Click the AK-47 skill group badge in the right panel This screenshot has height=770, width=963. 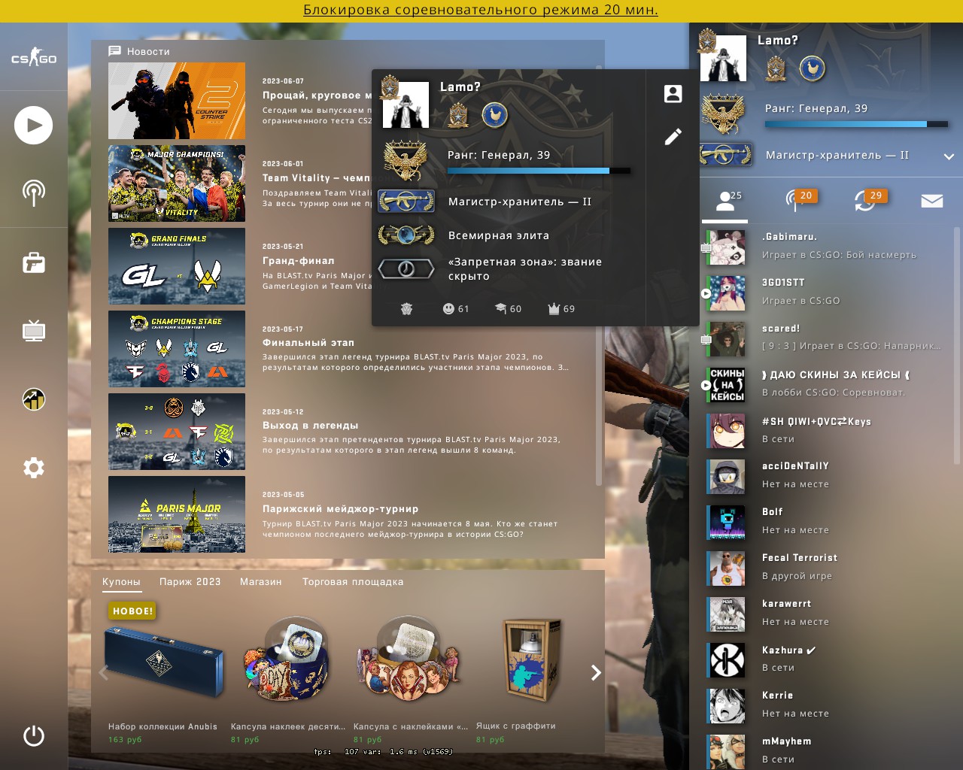click(x=725, y=155)
